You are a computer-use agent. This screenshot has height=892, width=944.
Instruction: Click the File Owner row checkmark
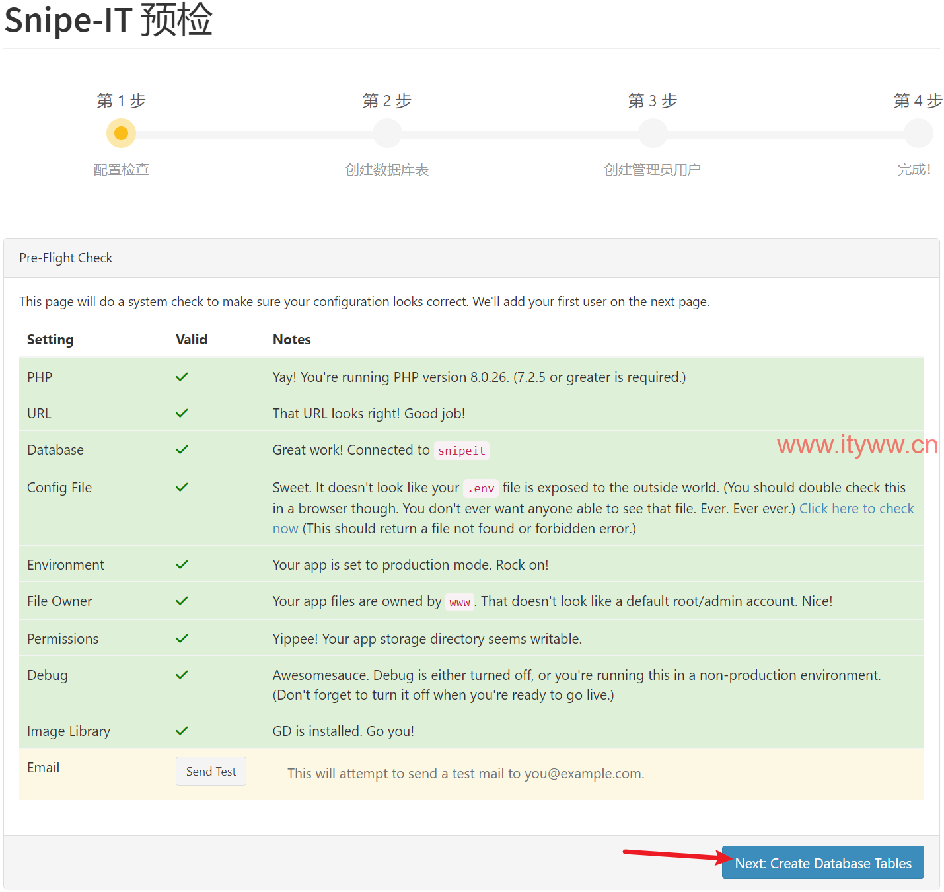pos(182,601)
